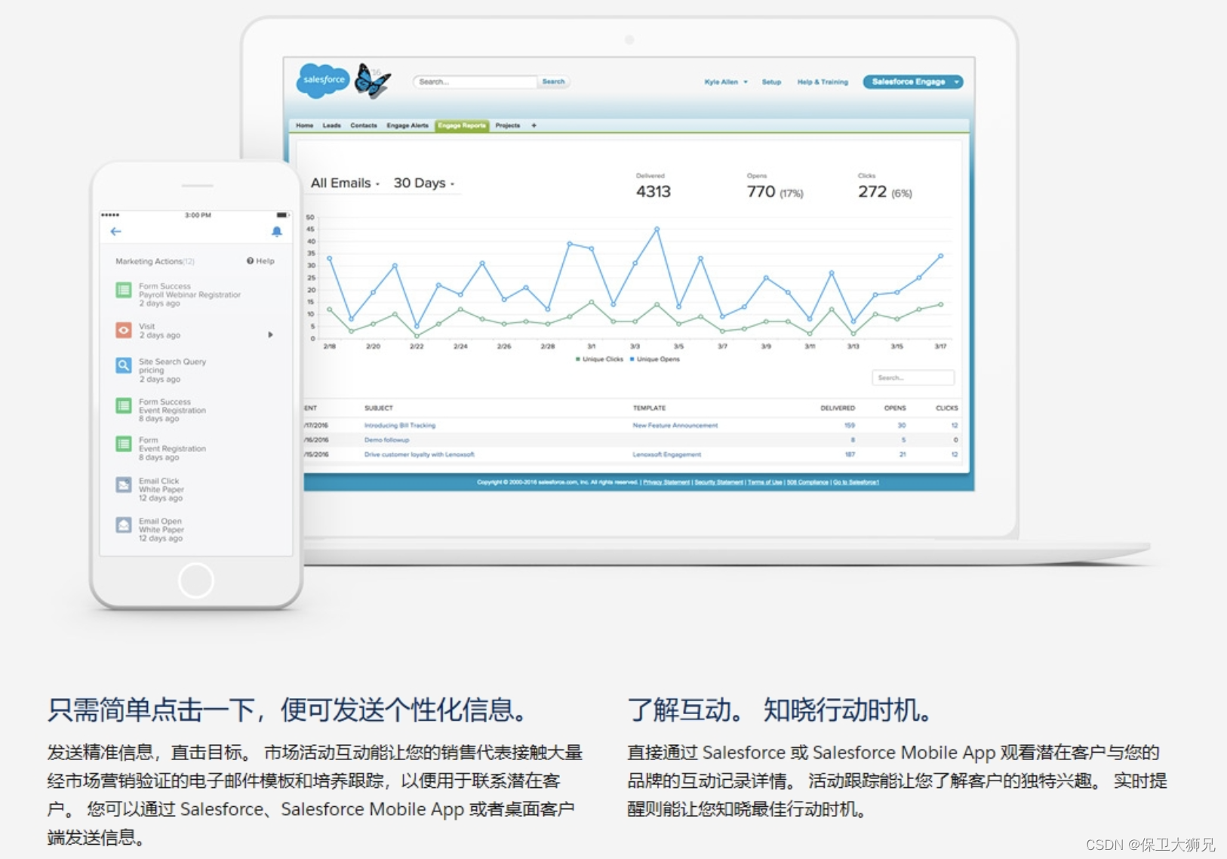Tap the Site Search Query magnifier icon

(x=124, y=365)
